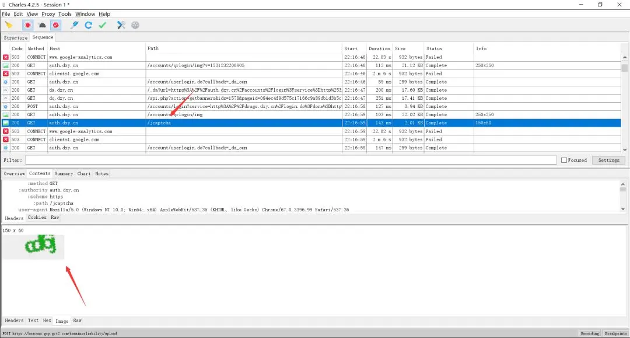630x338 pixels.
Task: Switch to the Summary tab
Action: pos(64,173)
